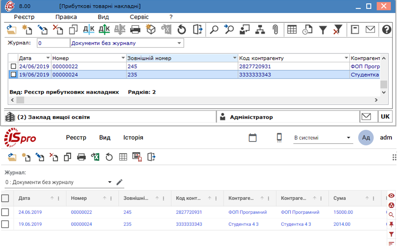398x247 pixels.
Task: Open red magnifier search in side panel
Action: [x=391, y=215]
